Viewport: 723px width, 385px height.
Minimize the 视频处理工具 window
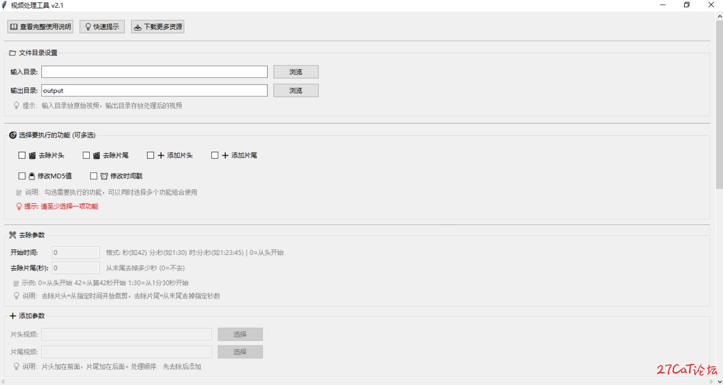663,5
